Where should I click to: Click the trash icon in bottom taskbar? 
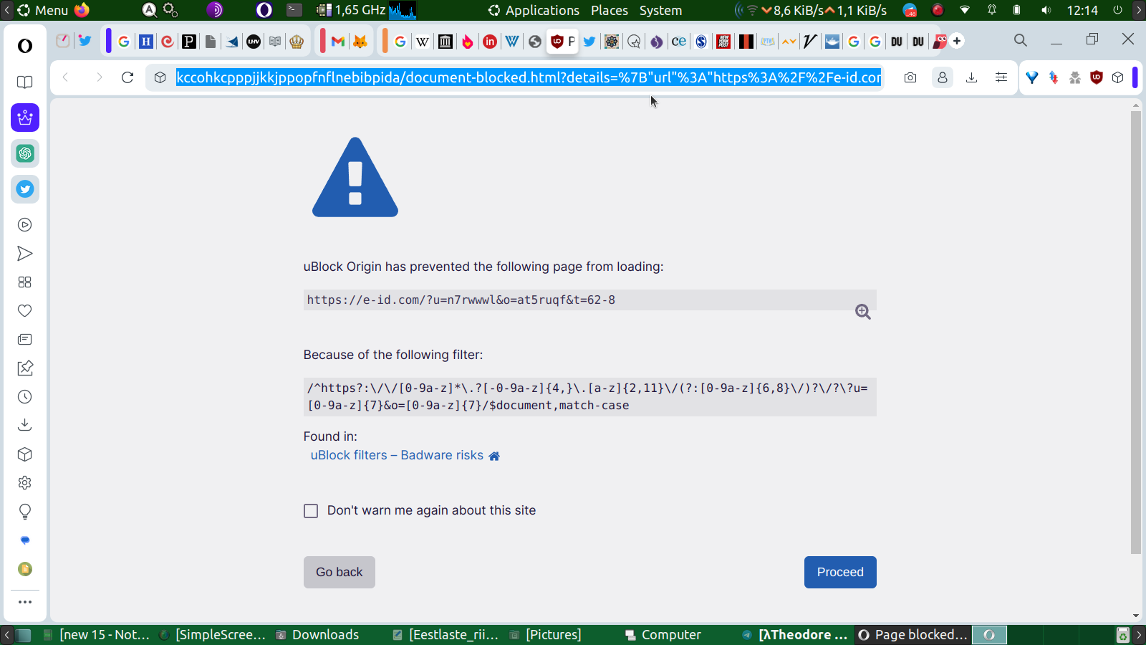coord(1123,635)
